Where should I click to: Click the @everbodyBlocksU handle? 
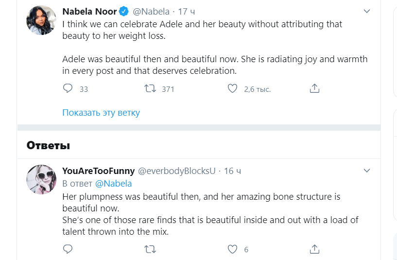177,171
